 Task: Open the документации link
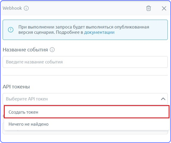99,32
